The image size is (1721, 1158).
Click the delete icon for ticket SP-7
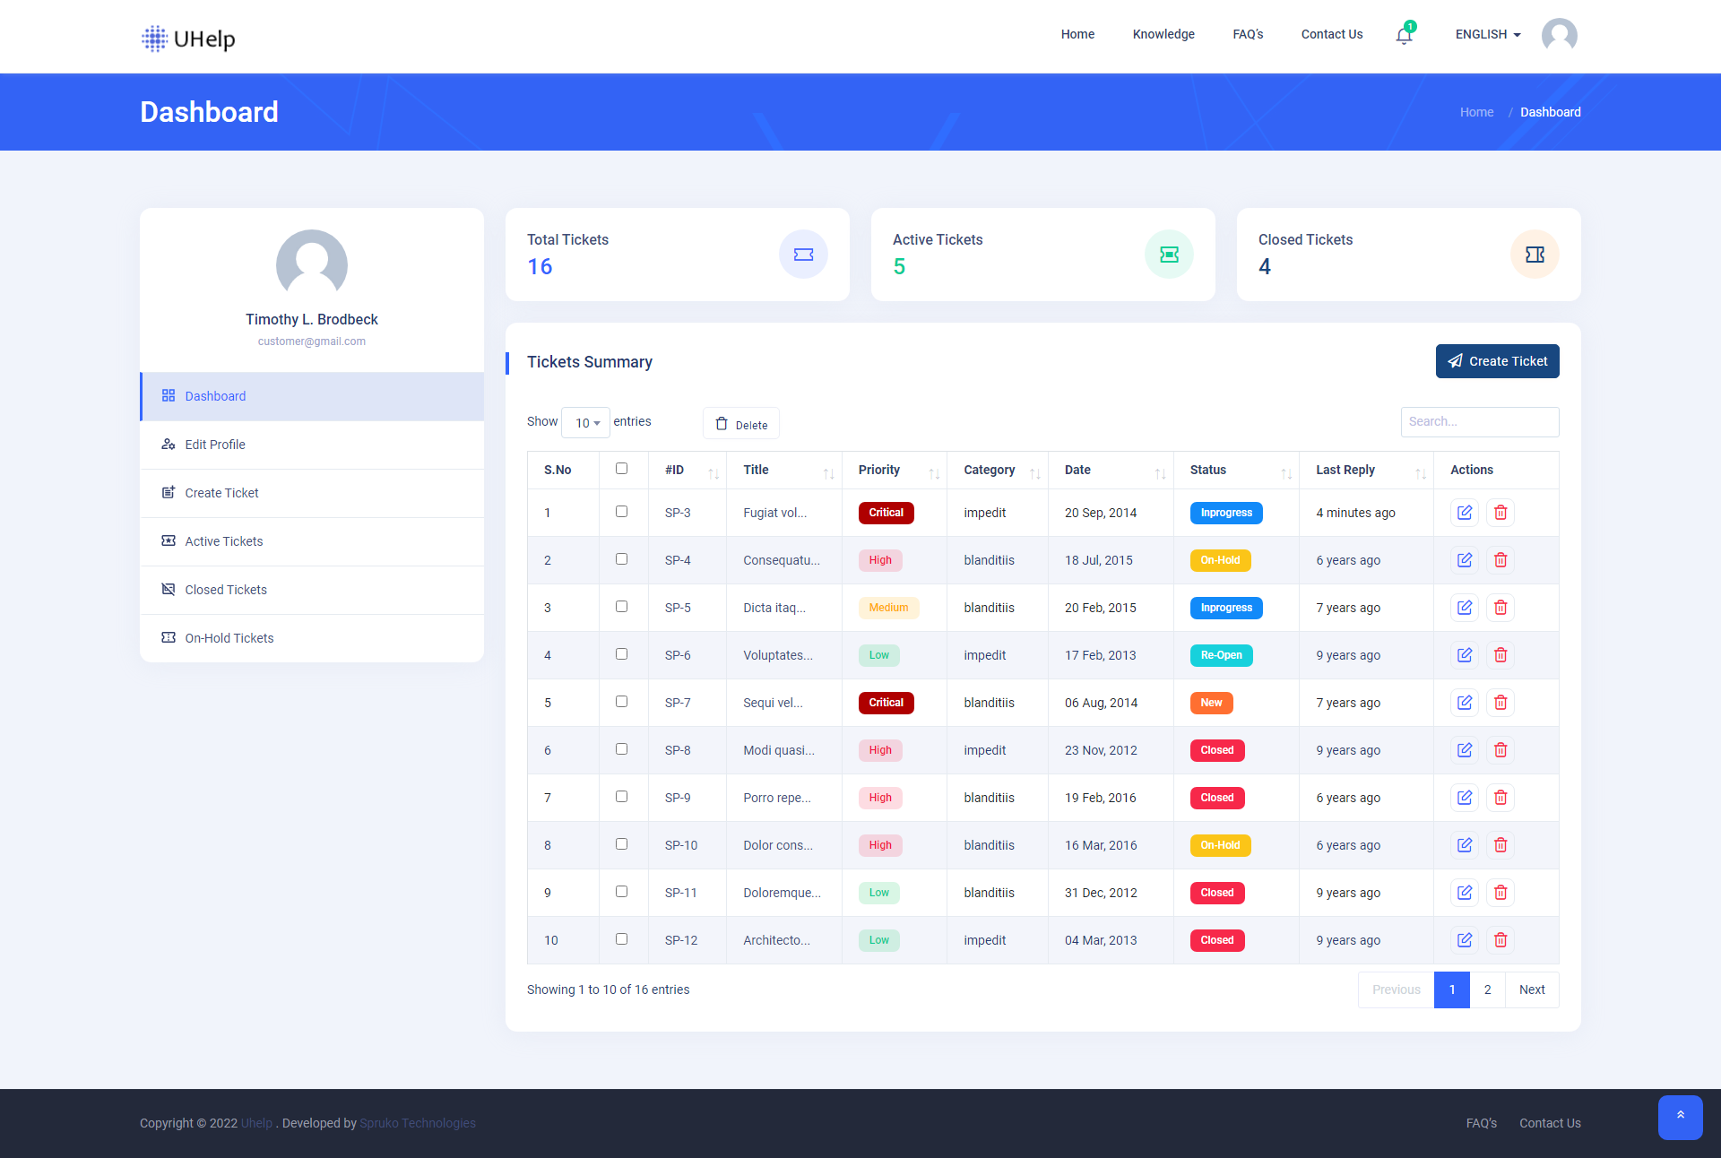point(1500,703)
